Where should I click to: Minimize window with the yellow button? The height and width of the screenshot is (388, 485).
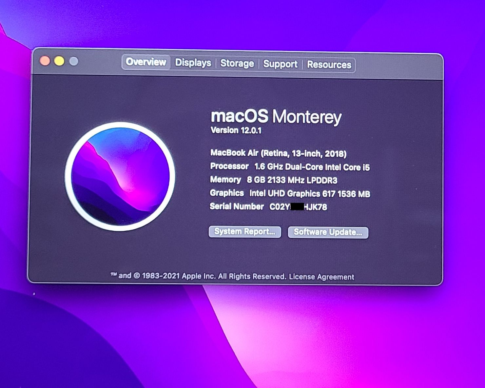click(59, 61)
